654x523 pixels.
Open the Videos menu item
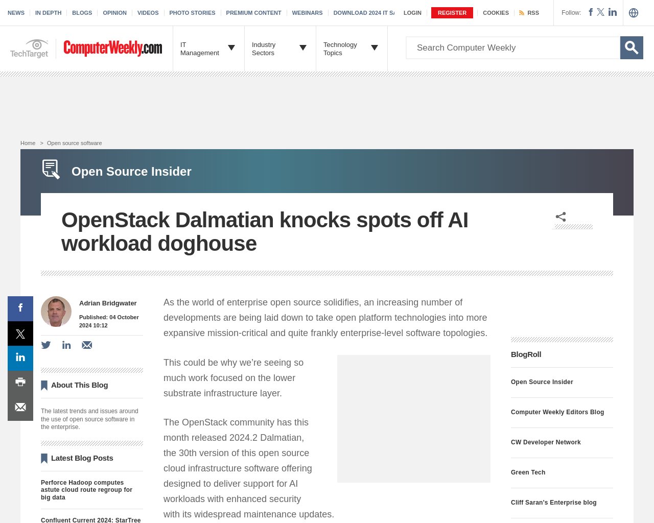click(148, 13)
